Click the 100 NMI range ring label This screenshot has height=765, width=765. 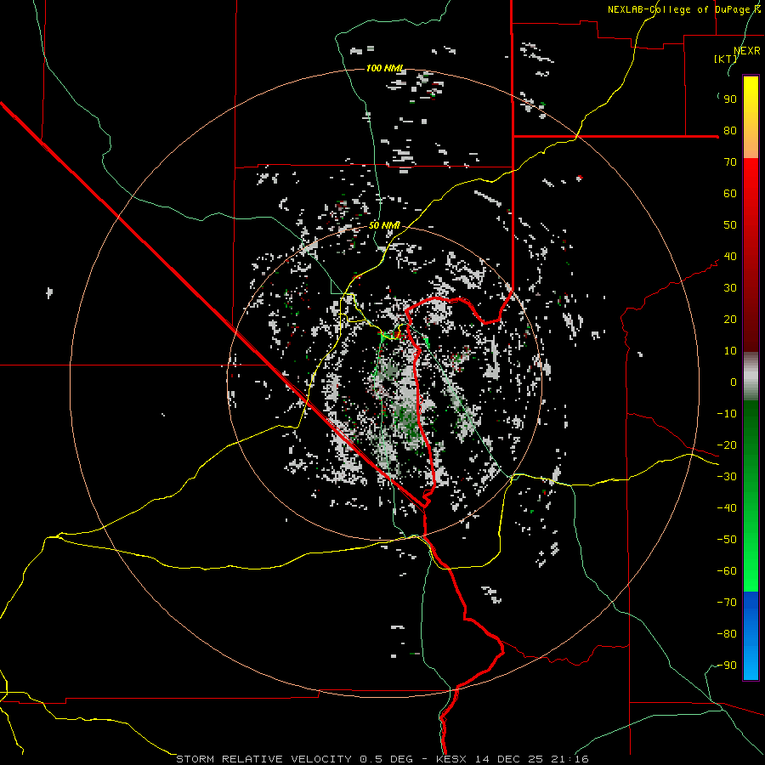tap(385, 68)
